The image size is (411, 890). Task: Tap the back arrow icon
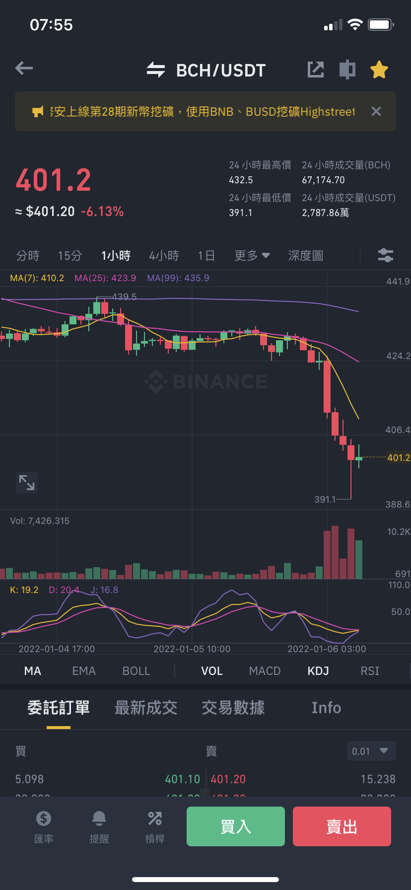click(x=24, y=68)
